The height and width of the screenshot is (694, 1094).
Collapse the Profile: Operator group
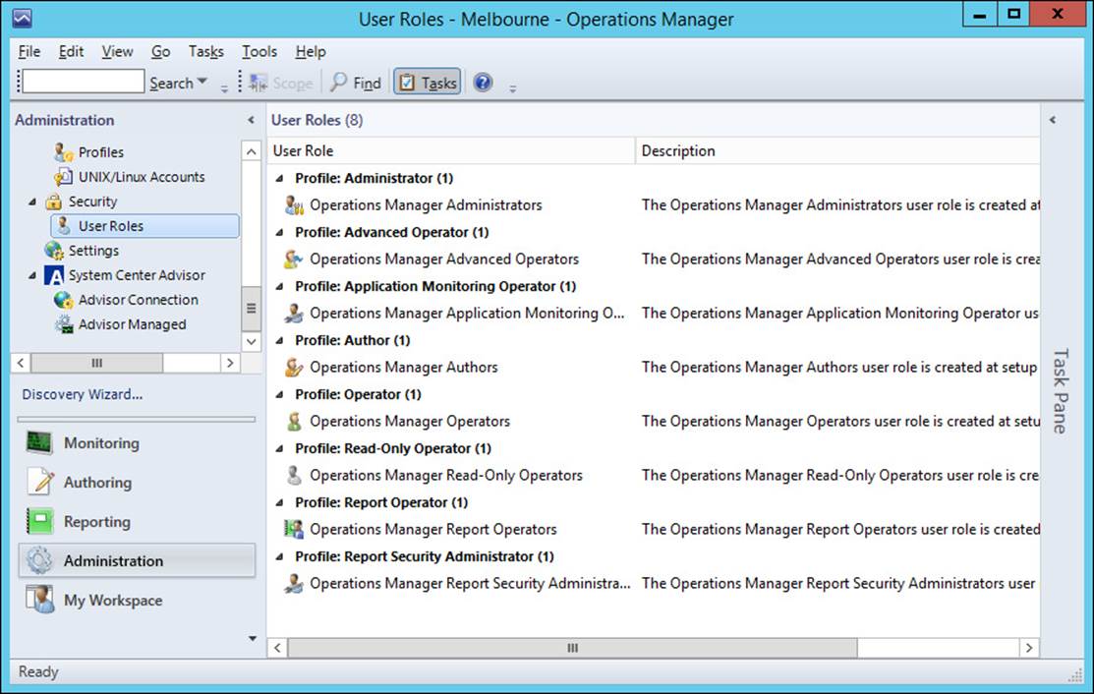pos(280,394)
